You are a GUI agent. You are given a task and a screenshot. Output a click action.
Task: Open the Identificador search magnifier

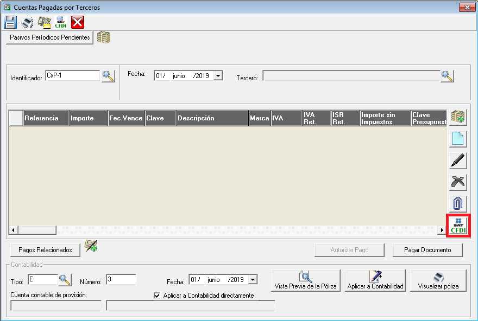(x=108, y=76)
